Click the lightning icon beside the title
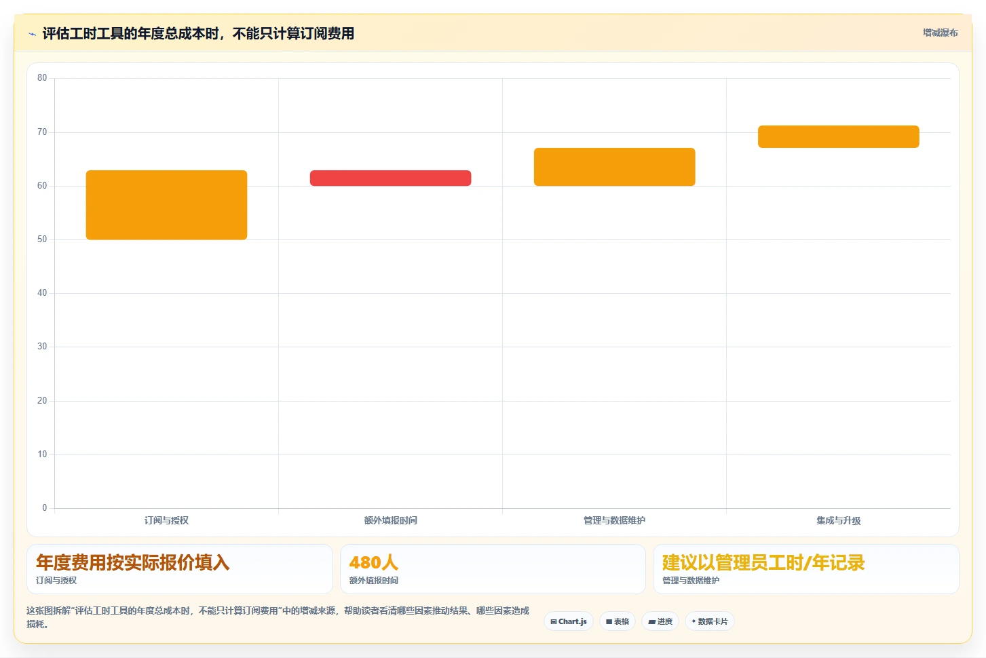986x658 pixels. pos(32,34)
